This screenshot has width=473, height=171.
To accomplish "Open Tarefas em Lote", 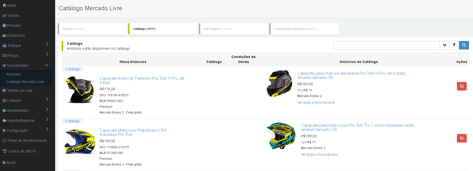I will click(17, 90).
